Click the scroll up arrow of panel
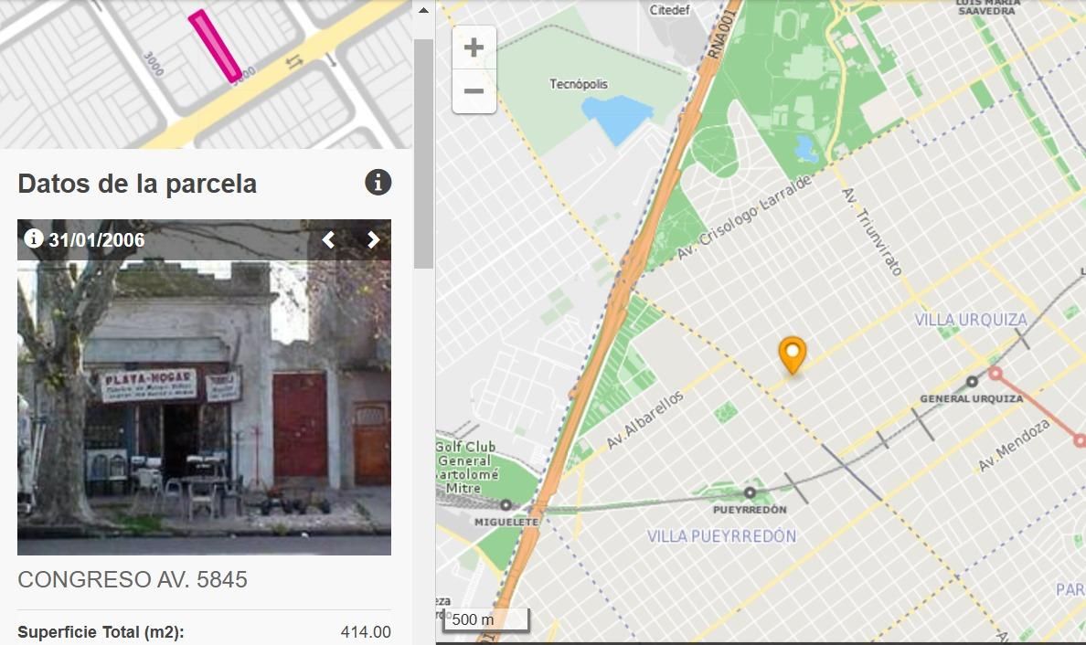This screenshot has height=645, width=1086. (423, 10)
